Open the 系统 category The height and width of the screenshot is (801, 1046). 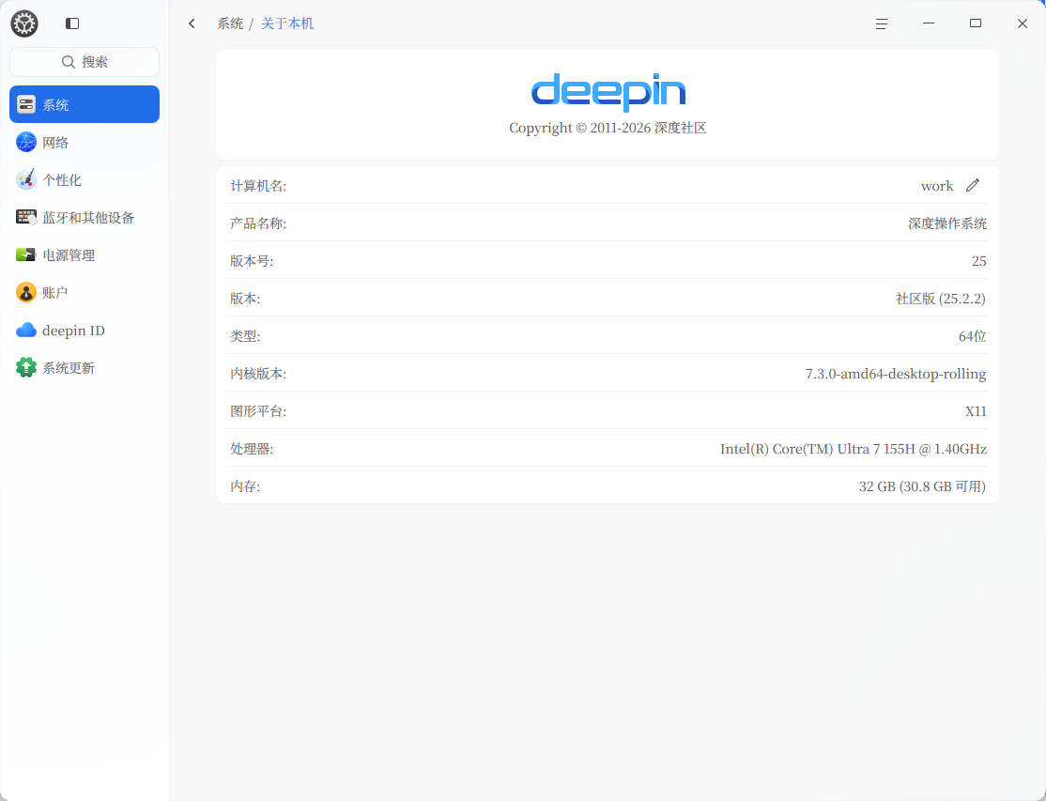coord(85,104)
